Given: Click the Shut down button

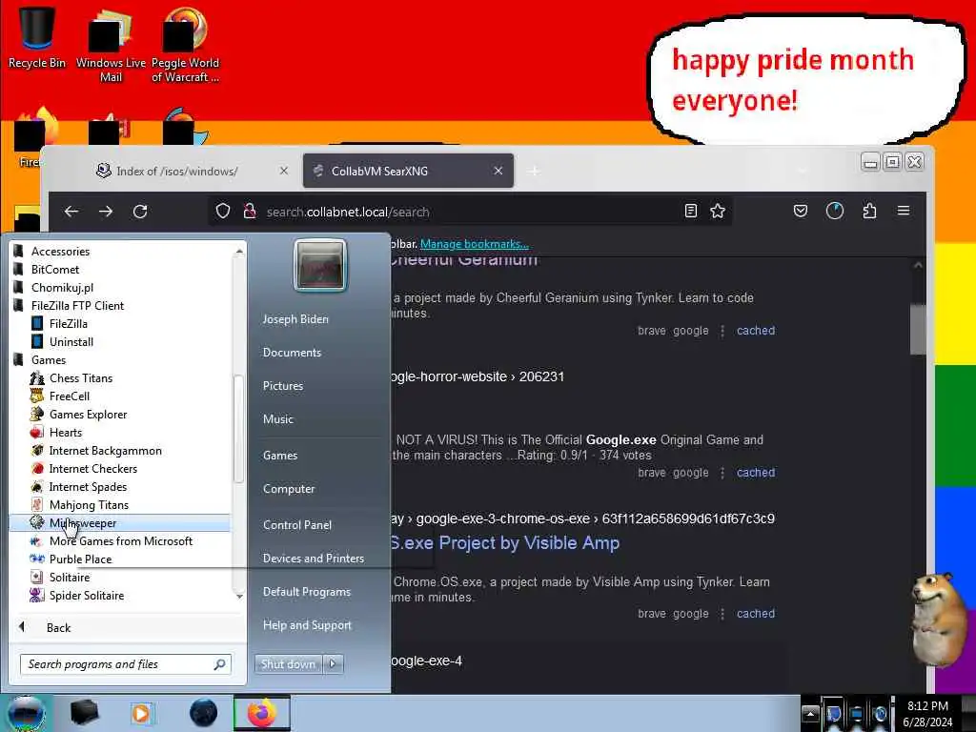Looking at the screenshot, I should [288, 664].
